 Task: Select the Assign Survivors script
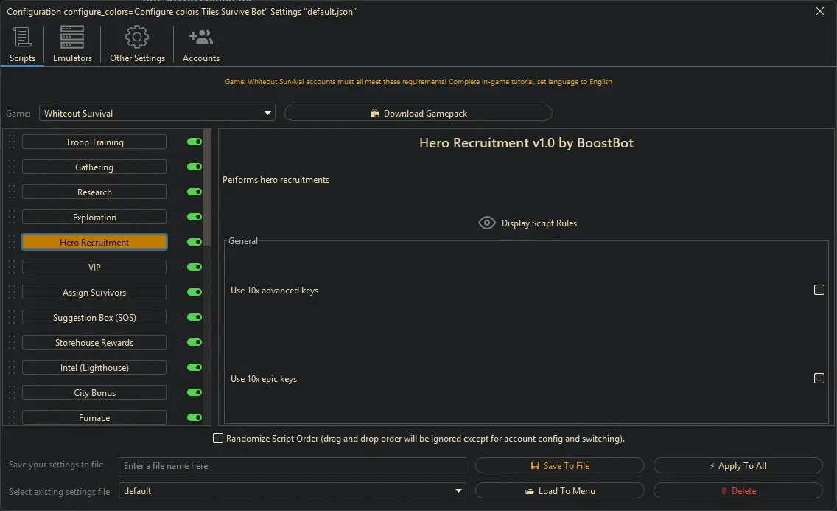[94, 293]
